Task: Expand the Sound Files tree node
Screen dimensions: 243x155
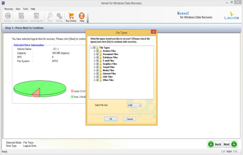Action: 95,67
